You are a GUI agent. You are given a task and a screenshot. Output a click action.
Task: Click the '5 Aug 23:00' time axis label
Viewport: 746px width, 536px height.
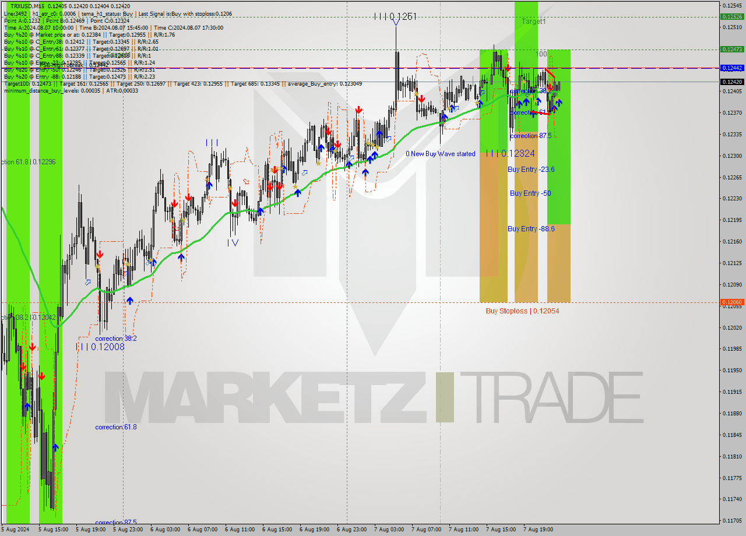coord(128,530)
